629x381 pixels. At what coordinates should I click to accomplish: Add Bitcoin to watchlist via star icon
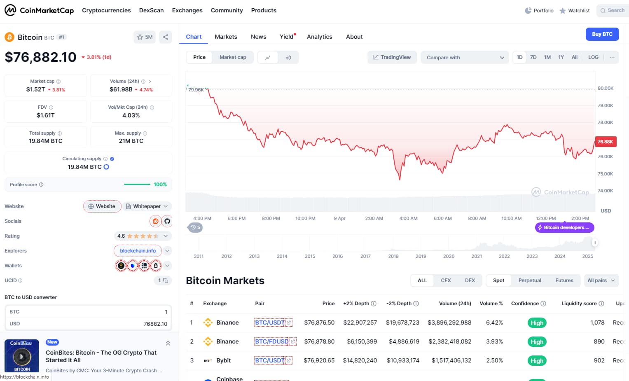pos(140,37)
